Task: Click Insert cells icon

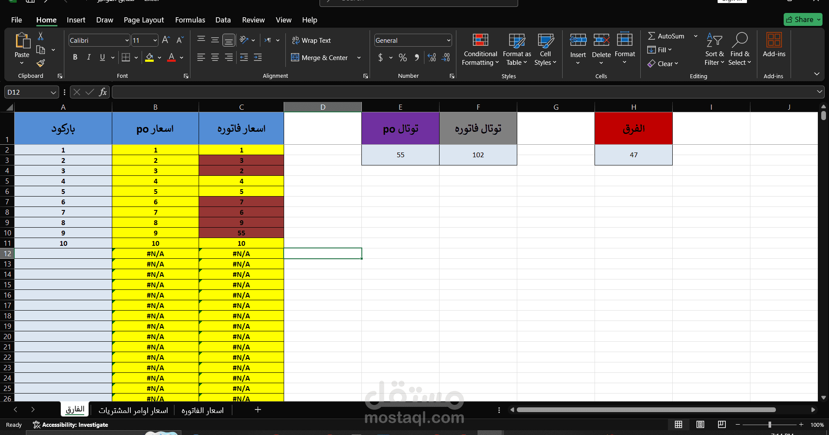Action: (578, 40)
